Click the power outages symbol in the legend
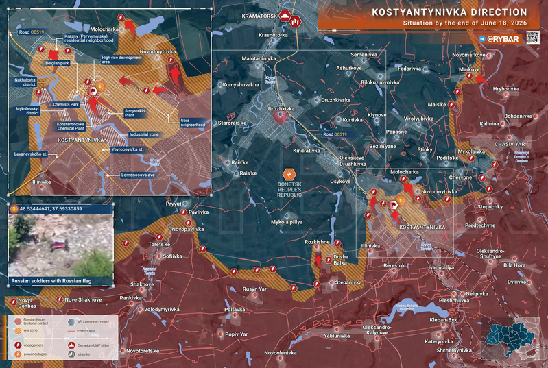Viewport: 548px width, 368px height. click(18, 354)
